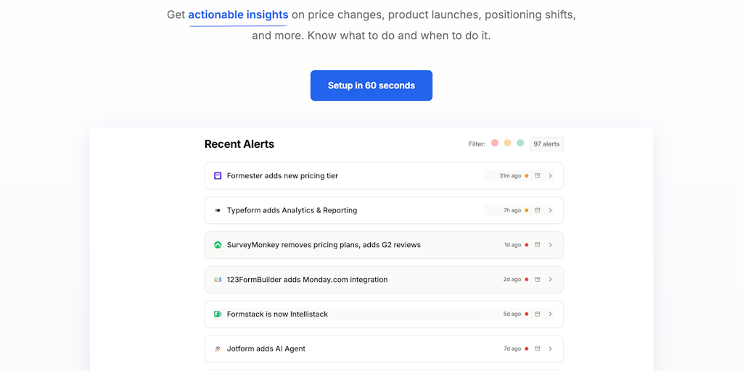Expand the Formester alert chevron
Screen dimensions: 743x371
(551, 175)
